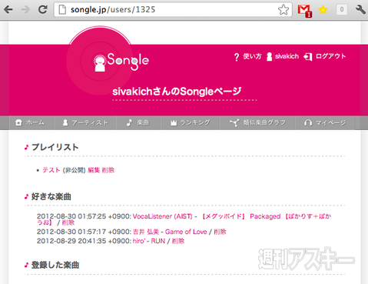The height and width of the screenshot is (284, 368).
Task: Click the timestamp 2012-08-30 01:57:17 +0900
Action: (x=84, y=232)
